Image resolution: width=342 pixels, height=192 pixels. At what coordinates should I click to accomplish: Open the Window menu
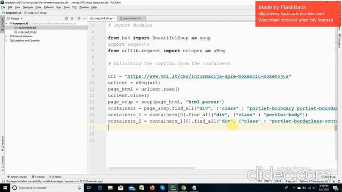click(x=84, y=7)
